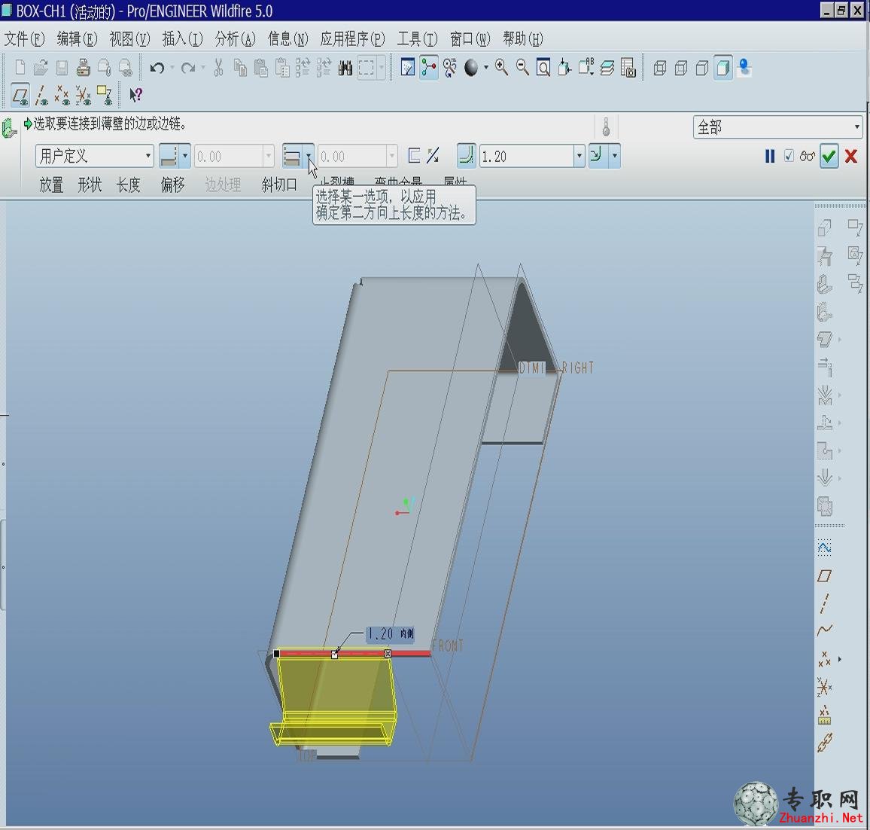Click the Datum Point tool icon
Screen dimensions: 870x830
(x=825, y=660)
